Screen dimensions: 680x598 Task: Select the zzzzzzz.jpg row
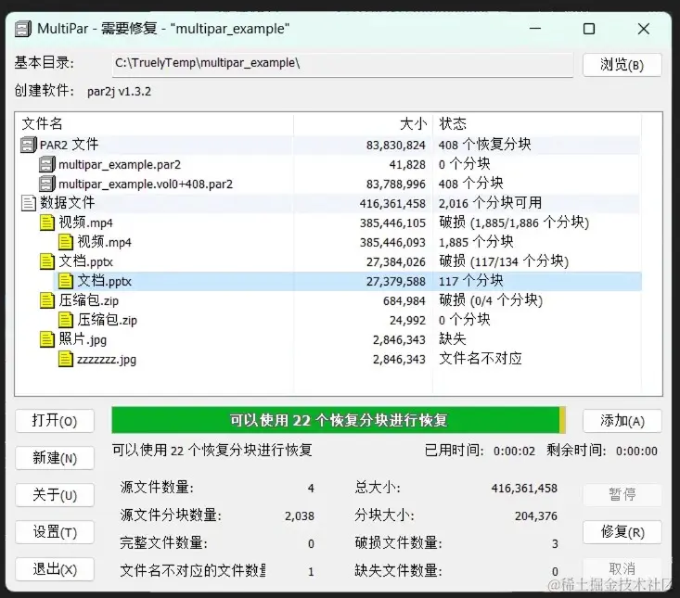pyautogui.click(x=330, y=359)
